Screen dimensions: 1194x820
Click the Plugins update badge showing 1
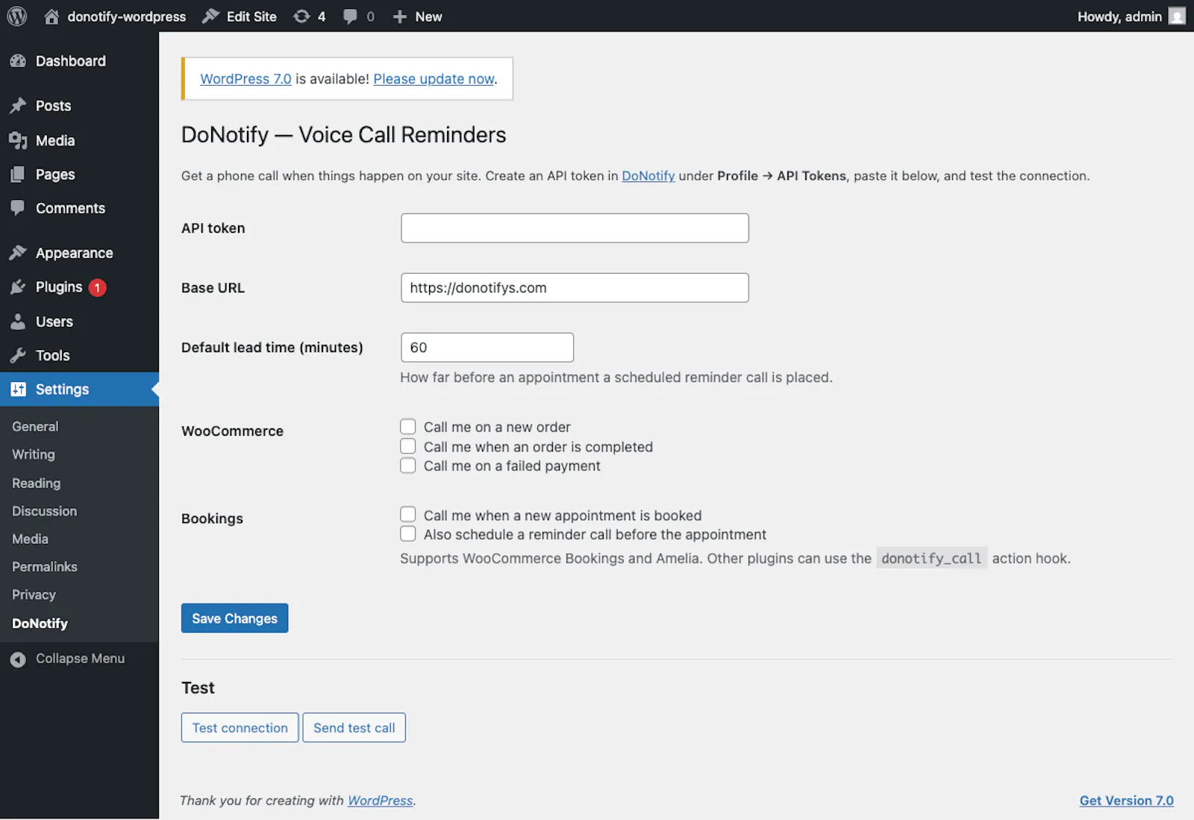[97, 287]
